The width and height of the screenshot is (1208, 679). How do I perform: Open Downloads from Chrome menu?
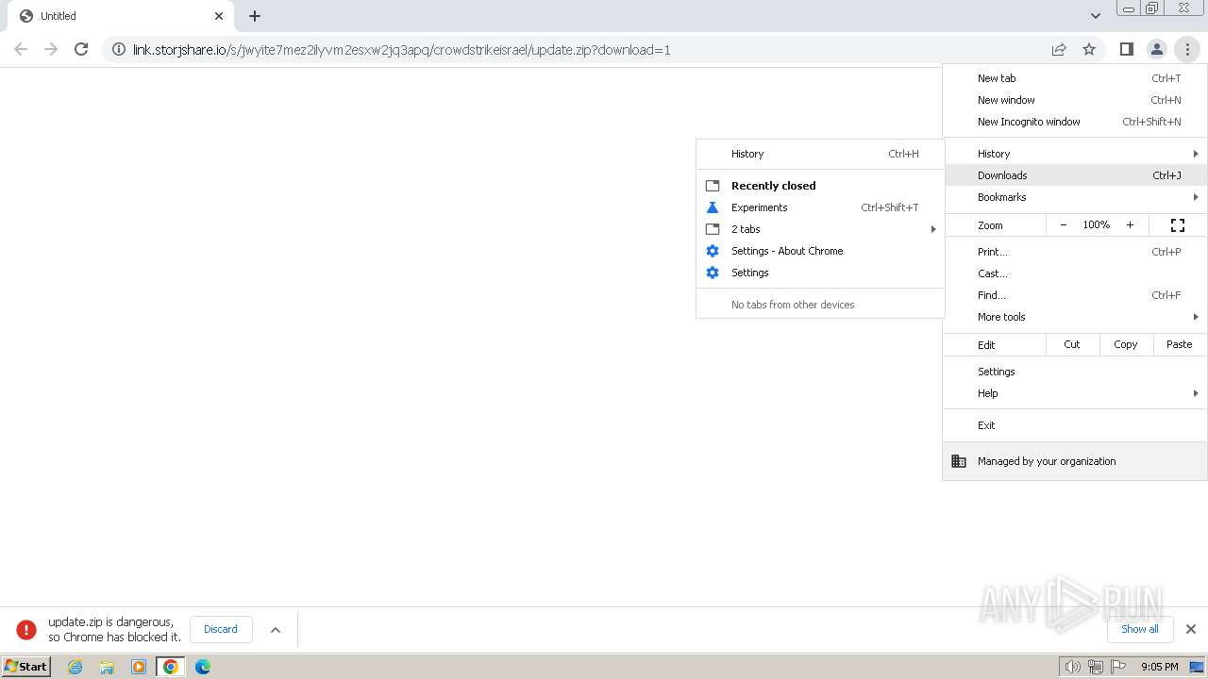[x=1075, y=175]
